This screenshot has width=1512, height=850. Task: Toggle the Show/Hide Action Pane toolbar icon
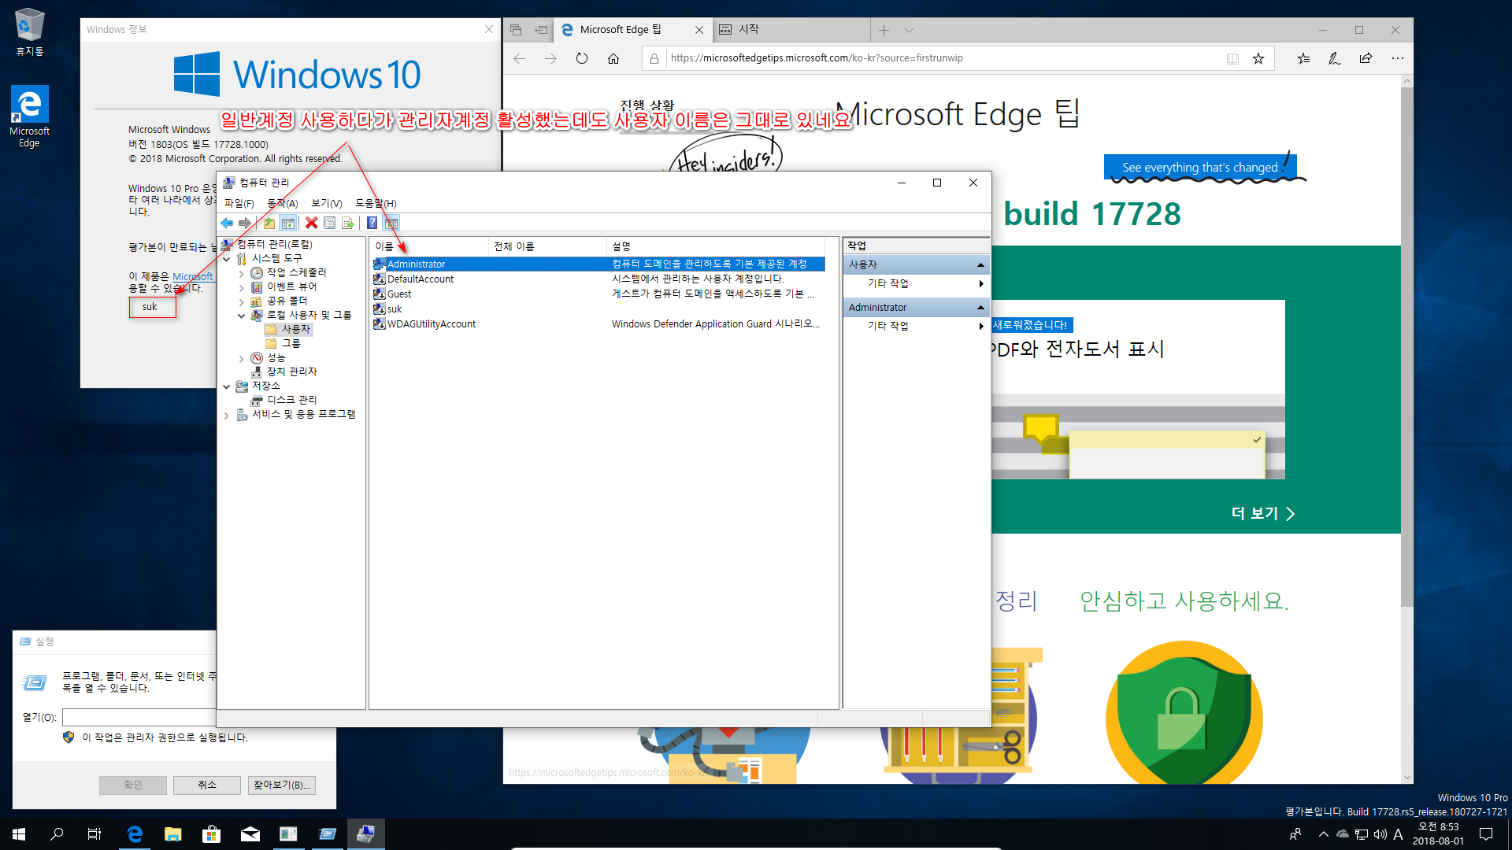(x=391, y=224)
